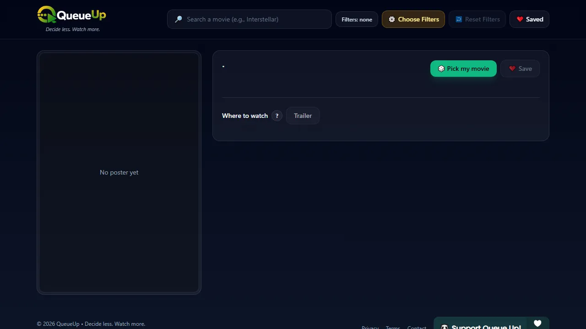Click the heart icon on the Save button
The image size is (586, 329).
point(512,69)
